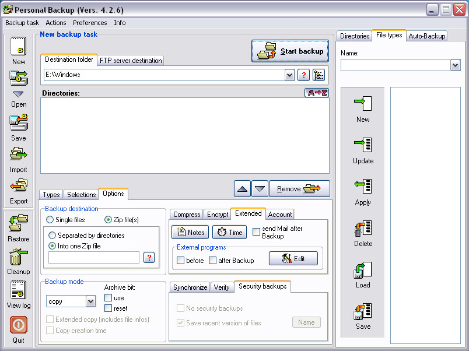
Task: Quit the application with the Quit icon
Action: pos(19,325)
